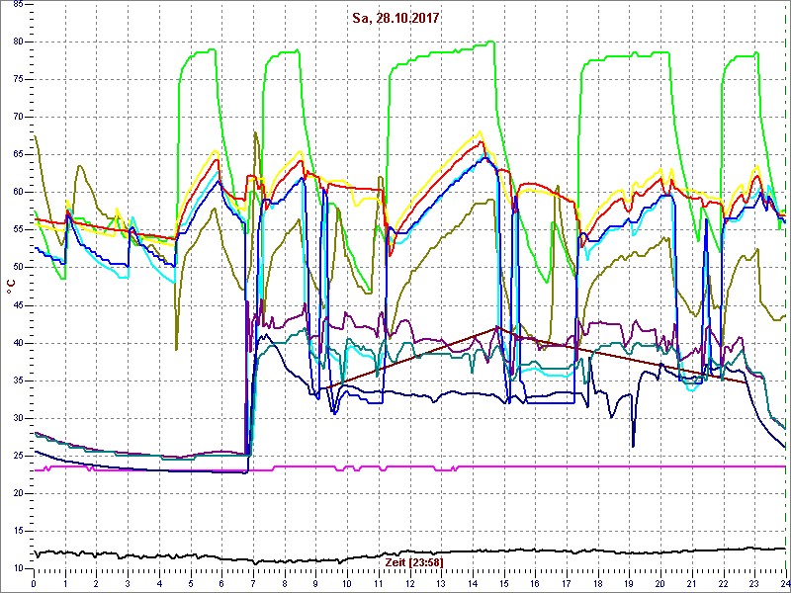Screen dimensions: 791x593
Task: Click the "°C" unit label
Action: tap(11, 287)
